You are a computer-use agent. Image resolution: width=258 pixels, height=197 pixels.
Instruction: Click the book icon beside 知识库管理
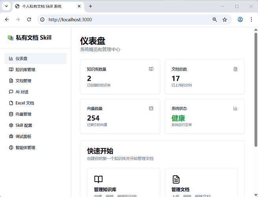tap(11, 70)
